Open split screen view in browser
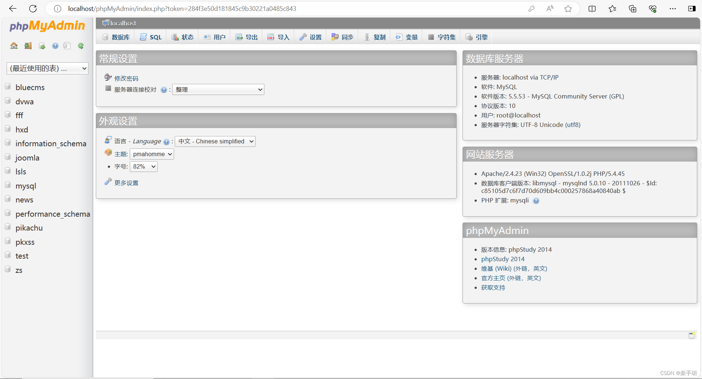This screenshot has height=379, width=702. [592, 8]
